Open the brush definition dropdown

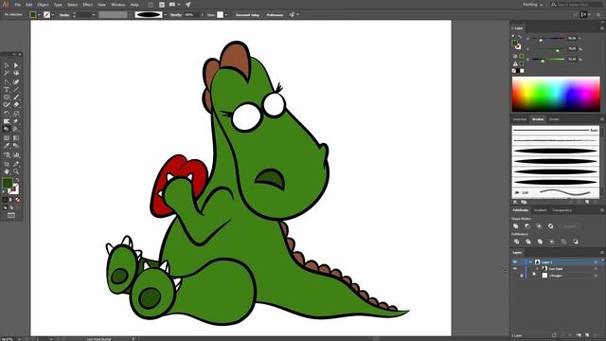click(x=166, y=15)
